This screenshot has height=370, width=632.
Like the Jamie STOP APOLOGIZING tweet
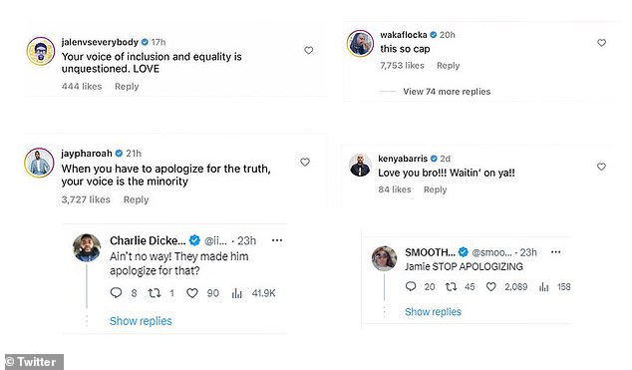click(x=490, y=286)
